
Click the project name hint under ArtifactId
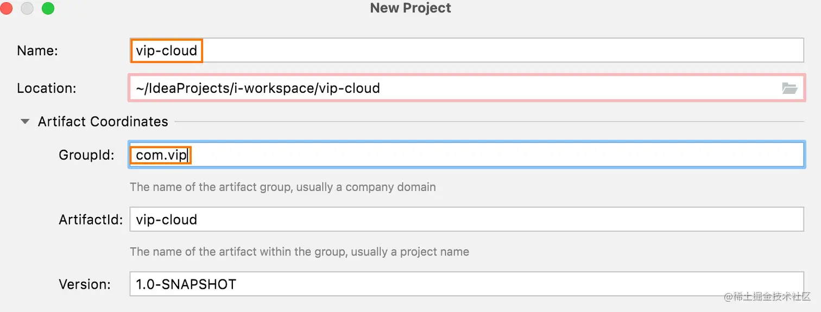coord(299,252)
